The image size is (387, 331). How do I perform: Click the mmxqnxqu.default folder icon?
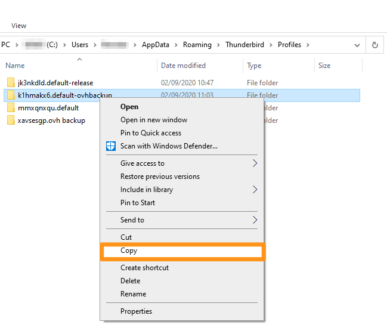11,108
